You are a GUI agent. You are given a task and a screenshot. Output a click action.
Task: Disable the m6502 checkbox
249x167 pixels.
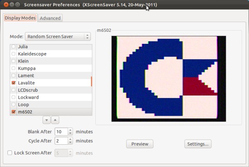coord(14,112)
